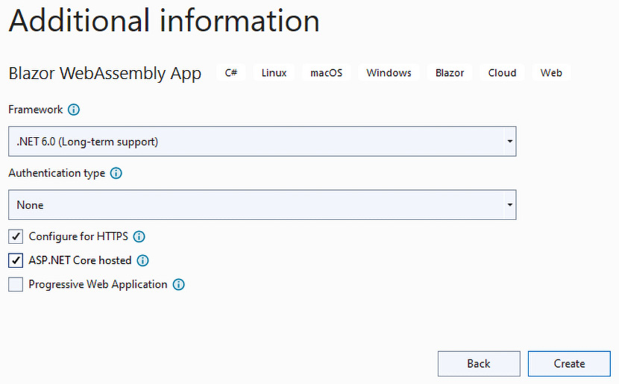Enable the Progressive Web Application checkbox
Viewport: 619px width, 384px height.
(16, 285)
